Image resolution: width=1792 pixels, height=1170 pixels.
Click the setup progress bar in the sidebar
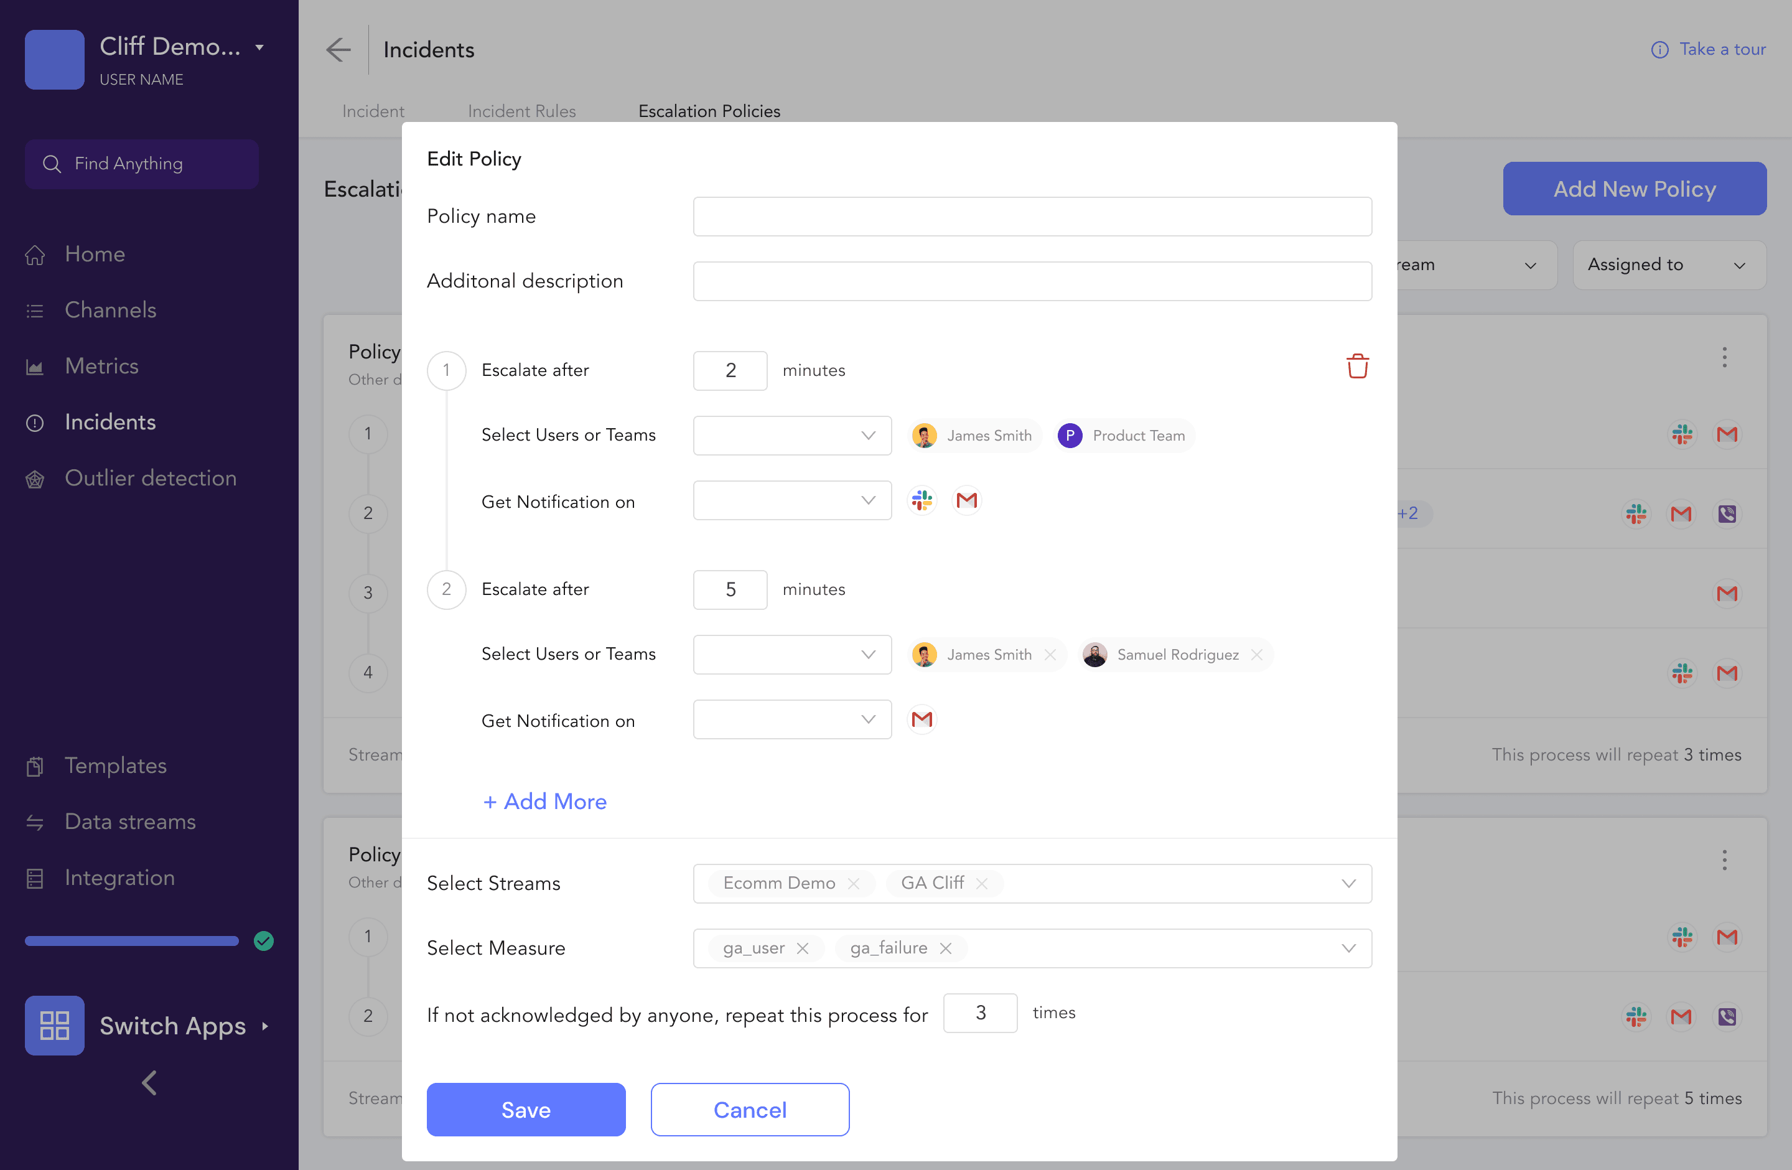tap(132, 940)
